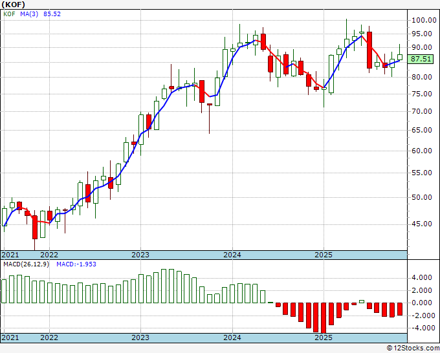Click the 2025 year label on MACD axis
440x353 pixels.
coord(324,337)
